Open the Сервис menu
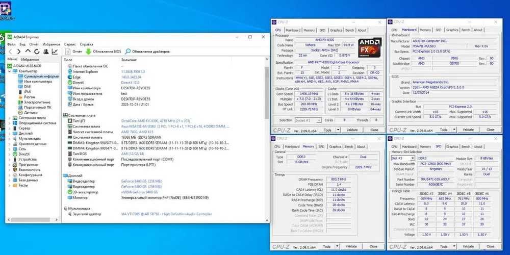 tap(70, 44)
